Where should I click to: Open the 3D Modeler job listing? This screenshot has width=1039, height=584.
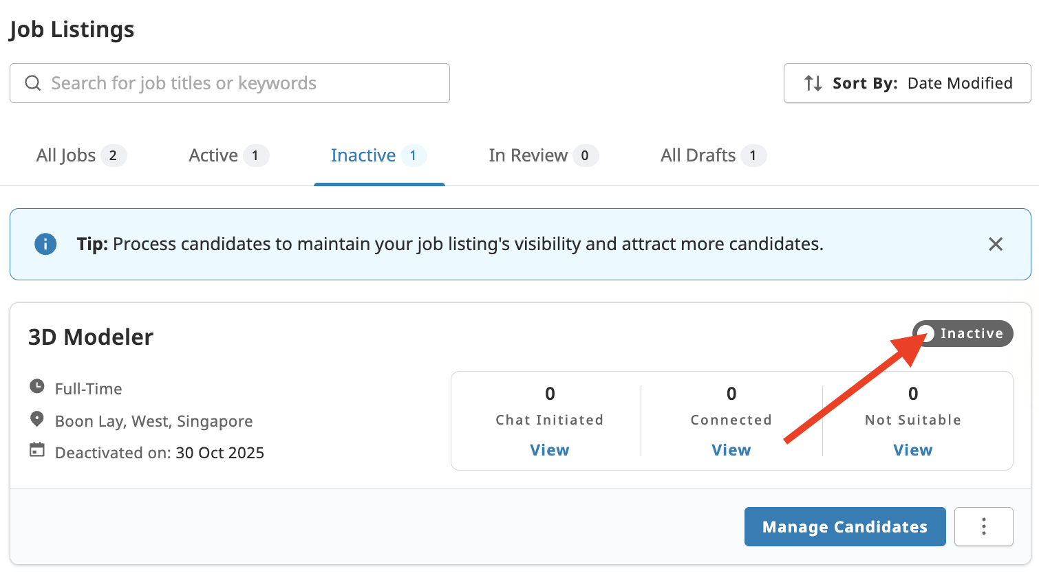90,337
